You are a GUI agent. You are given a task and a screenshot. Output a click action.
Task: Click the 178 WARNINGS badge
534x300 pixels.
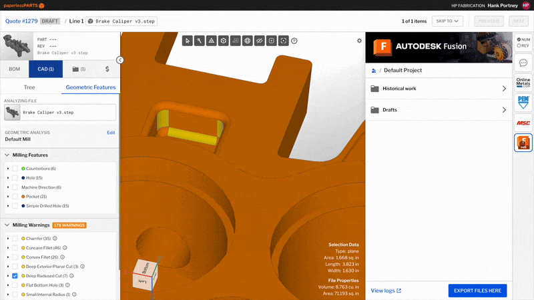[x=69, y=225]
